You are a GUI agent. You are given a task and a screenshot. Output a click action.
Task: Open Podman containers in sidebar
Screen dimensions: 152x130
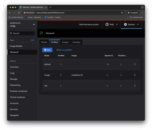22,91
